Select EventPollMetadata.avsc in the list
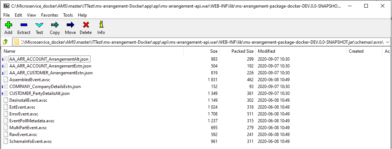 pyautogui.click(x=32, y=120)
